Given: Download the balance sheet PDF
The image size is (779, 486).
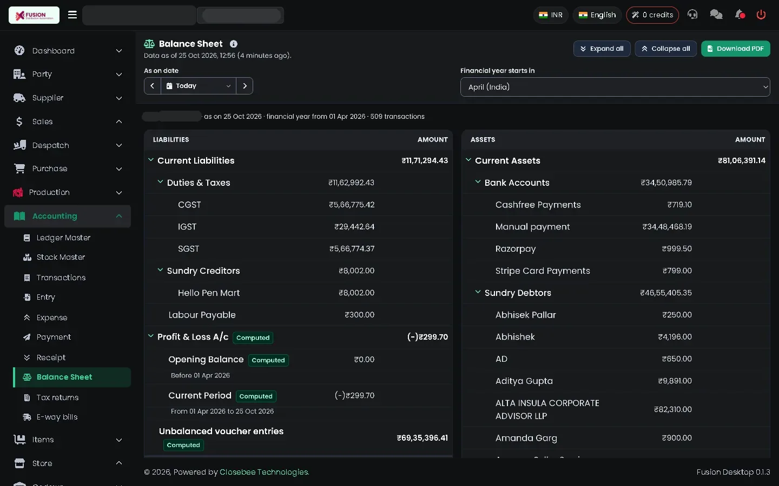Looking at the screenshot, I should coord(735,49).
